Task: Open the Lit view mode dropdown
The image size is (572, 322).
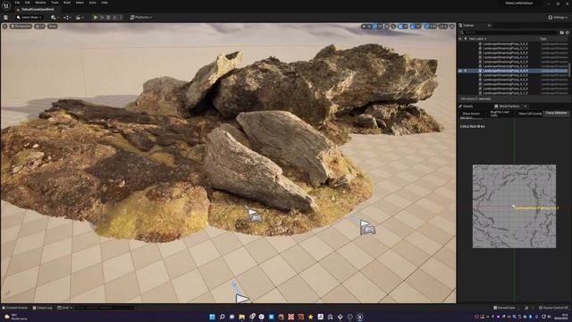Action: point(39,26)
